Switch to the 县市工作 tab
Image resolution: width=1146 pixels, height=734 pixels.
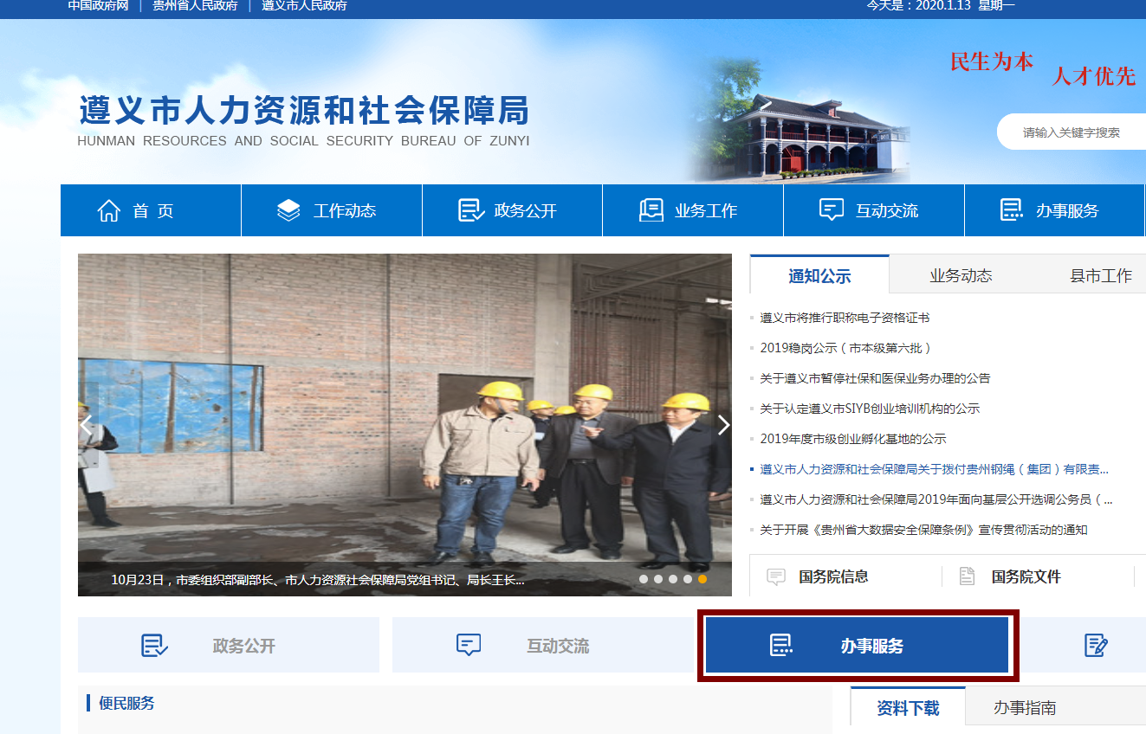pos(1101,274)
